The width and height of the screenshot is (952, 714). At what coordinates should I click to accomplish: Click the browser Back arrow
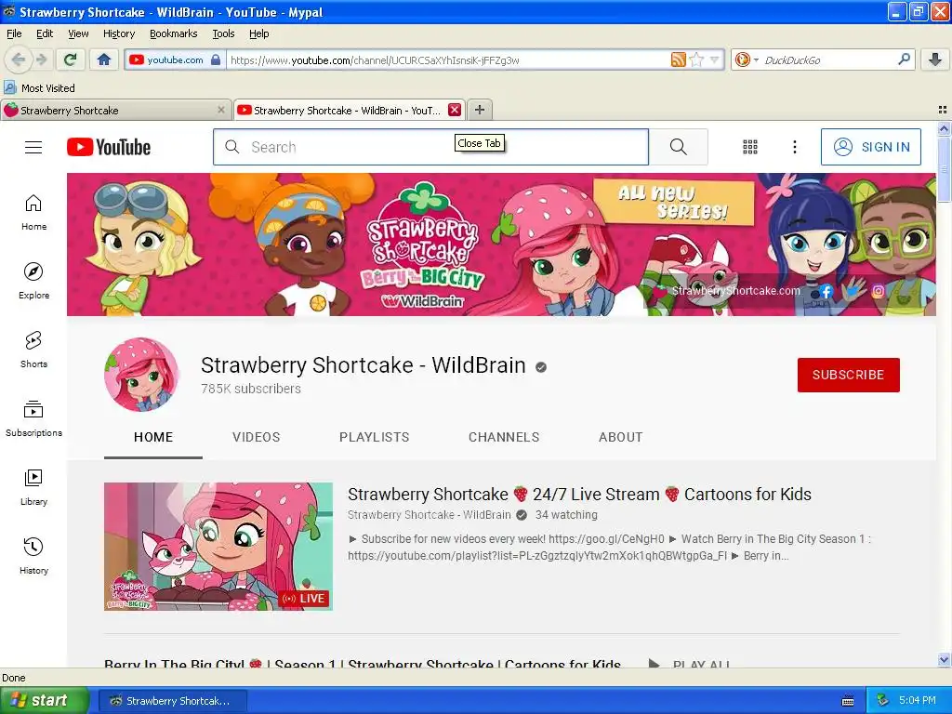(x=17, y=59)
